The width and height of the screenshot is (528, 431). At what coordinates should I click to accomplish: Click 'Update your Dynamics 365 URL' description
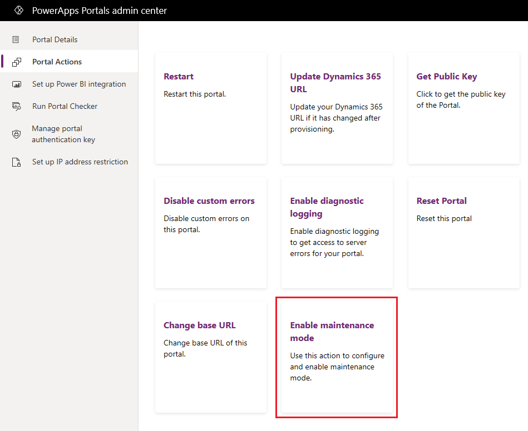(x=336, y=118)
